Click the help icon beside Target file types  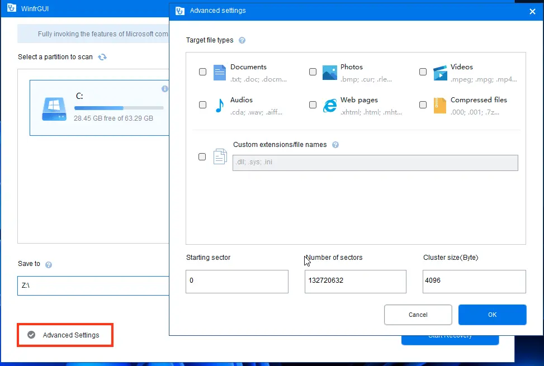(242, 40)
